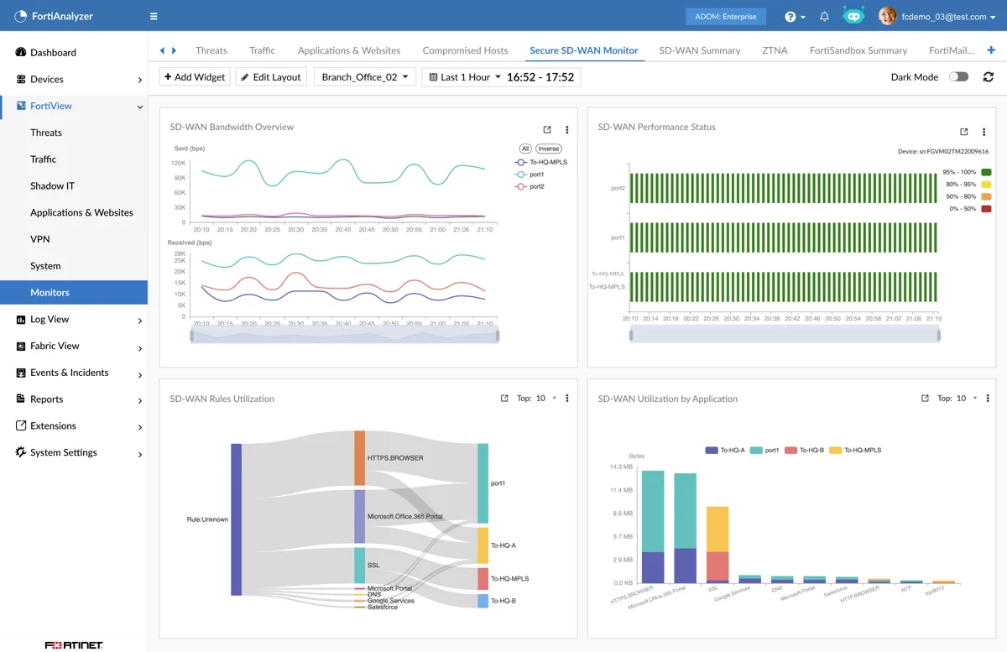
Task: Toggle the hamburger menu icon
Action: pyautogui.click(x=154, y=16)
